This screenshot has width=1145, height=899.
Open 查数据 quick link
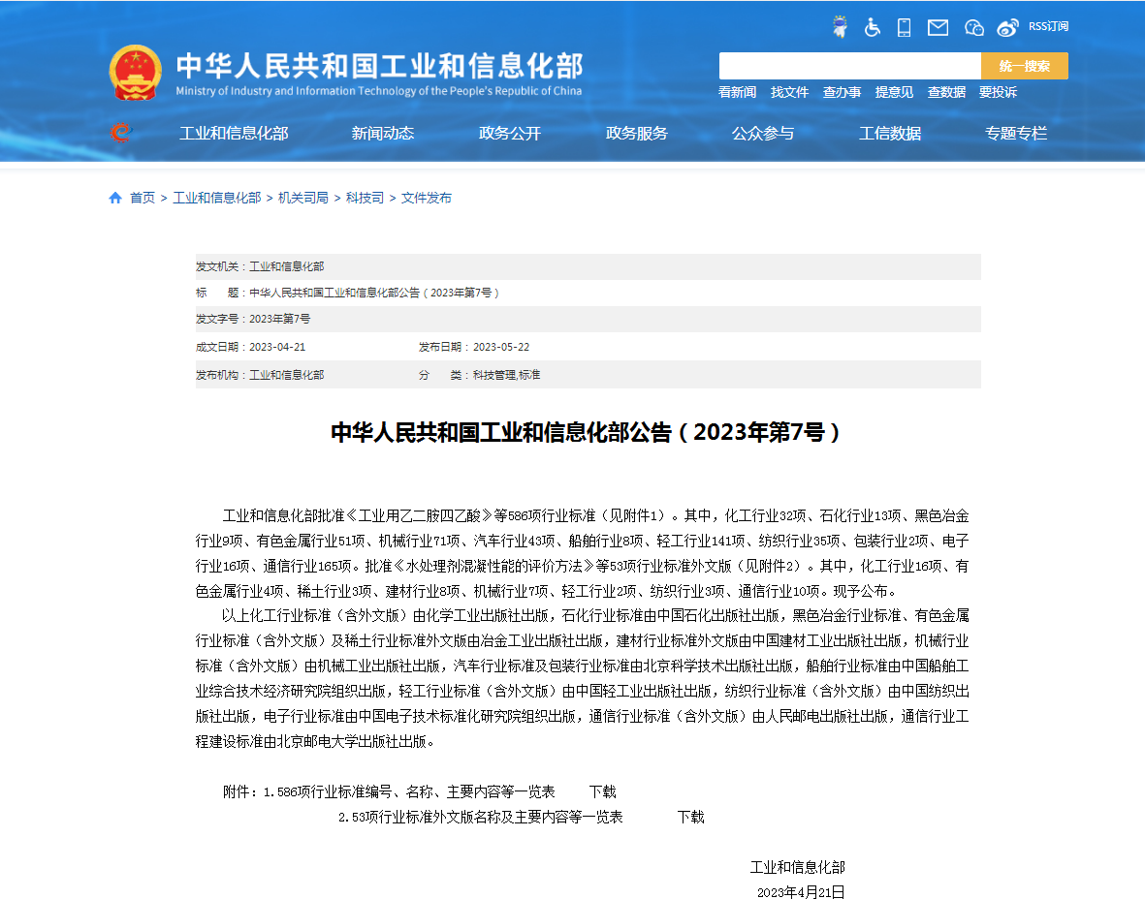946,92
